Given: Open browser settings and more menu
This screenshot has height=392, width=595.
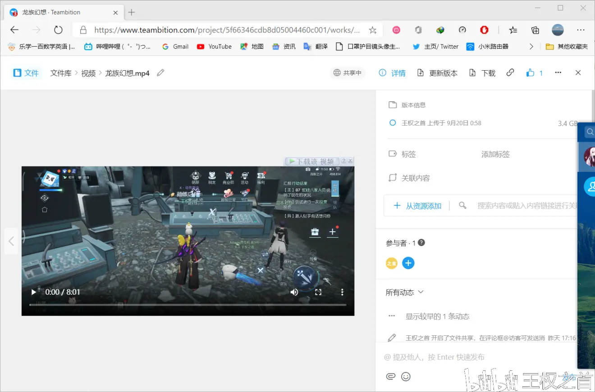Looking at the screenshot, I should [581, 30].
